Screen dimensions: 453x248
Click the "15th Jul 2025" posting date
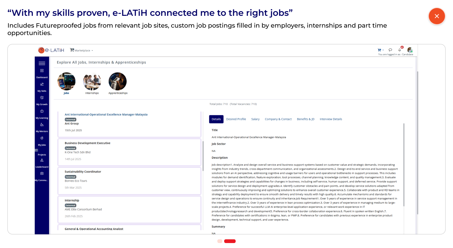click(73, 131)
